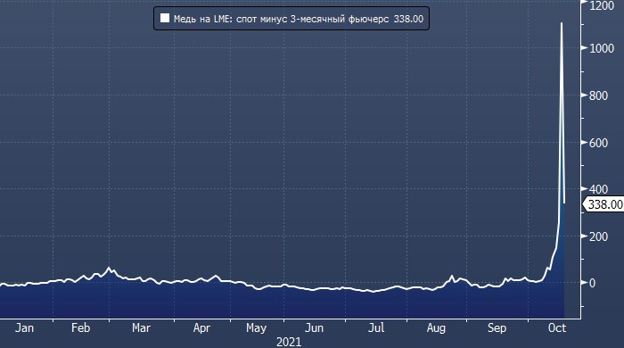
Task: Select the Jun label on time axis
Action: (315, 328)
